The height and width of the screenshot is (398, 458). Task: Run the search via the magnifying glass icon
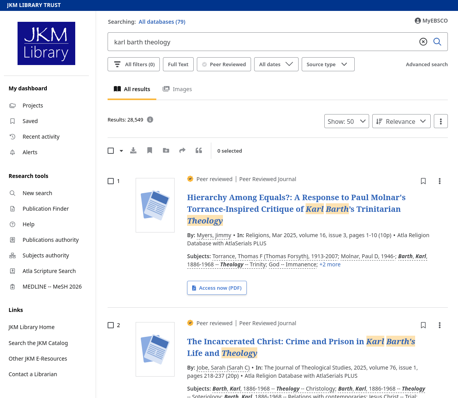[437, 41]
